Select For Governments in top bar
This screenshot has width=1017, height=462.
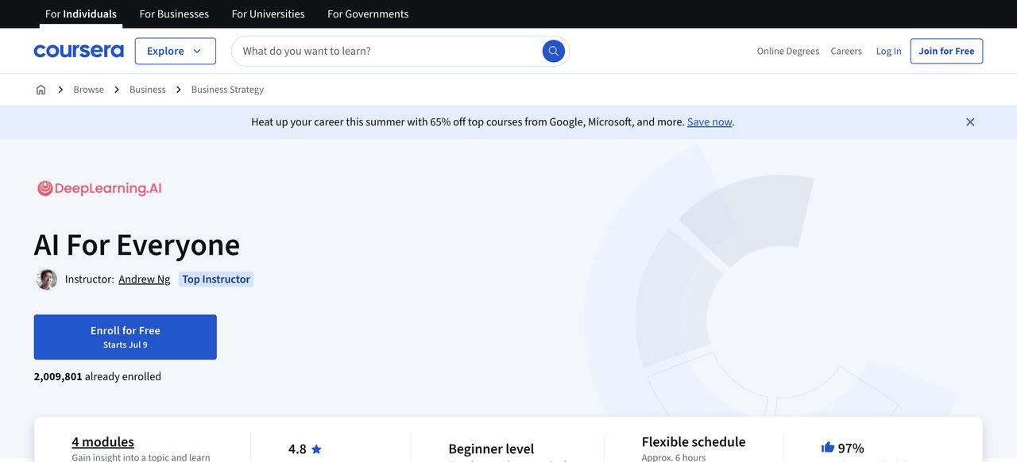click(x=368, y=14)
